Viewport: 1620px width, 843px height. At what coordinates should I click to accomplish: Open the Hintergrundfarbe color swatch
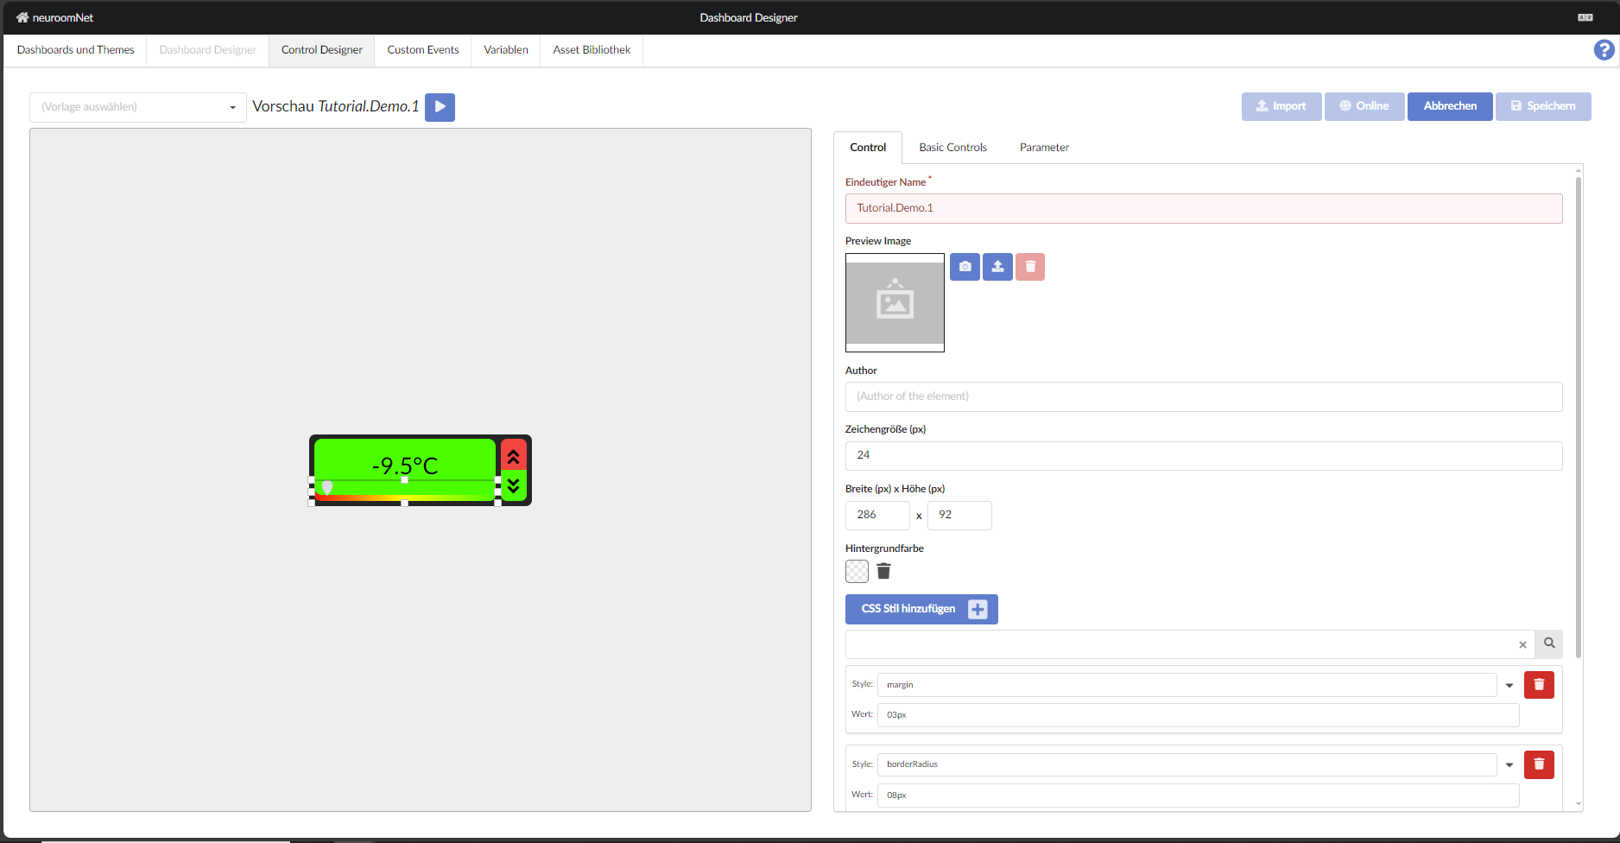tap(857, 571)
